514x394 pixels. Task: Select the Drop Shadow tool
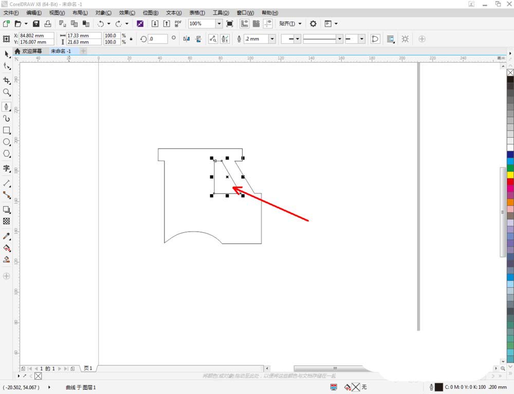(7, 210)
